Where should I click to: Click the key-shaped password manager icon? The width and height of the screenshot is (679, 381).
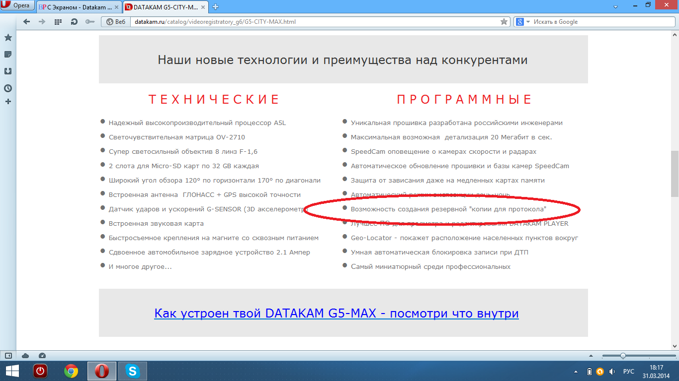tap(90, 22)
